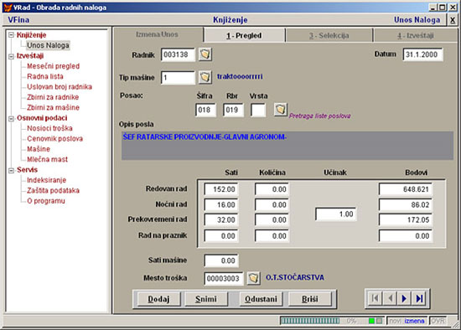Viewport: 461px width, 330px height.
Task: Open machine type lookup beside Tip mašine
Action: [x=205, y=77]
